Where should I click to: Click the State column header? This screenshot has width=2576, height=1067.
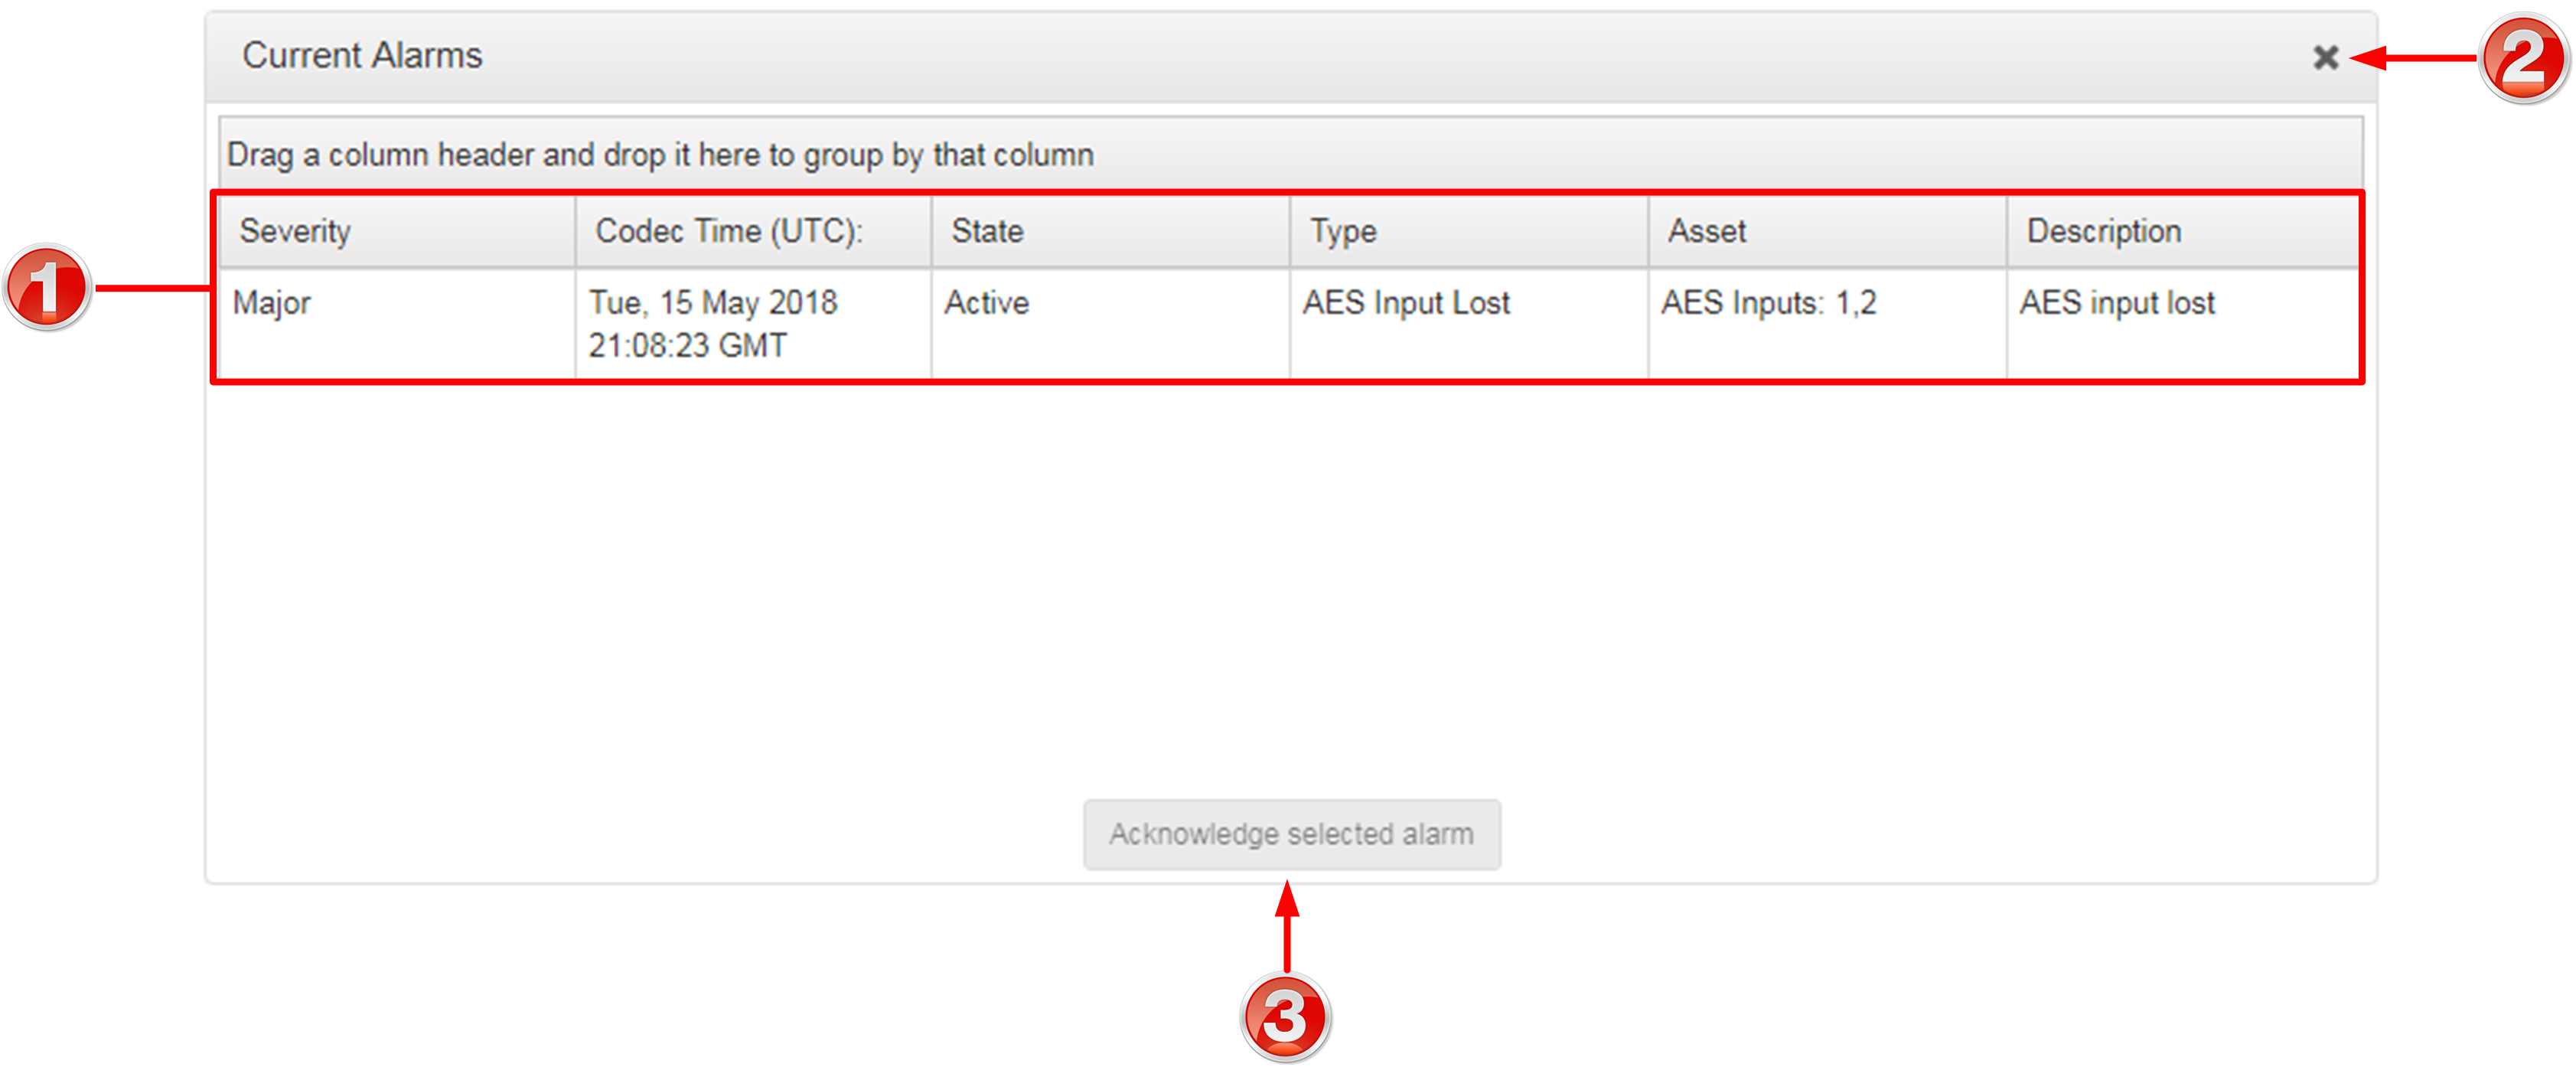[987, 231]
